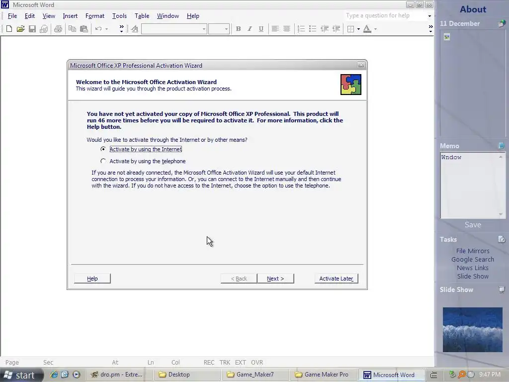Open the Window menu
The height and width of the screenshot is (382, 509).
coord(168,16)
